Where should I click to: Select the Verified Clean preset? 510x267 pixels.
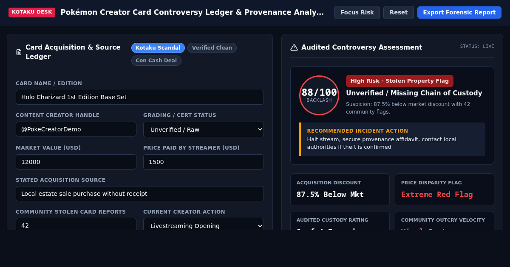(x=212, y=48)
